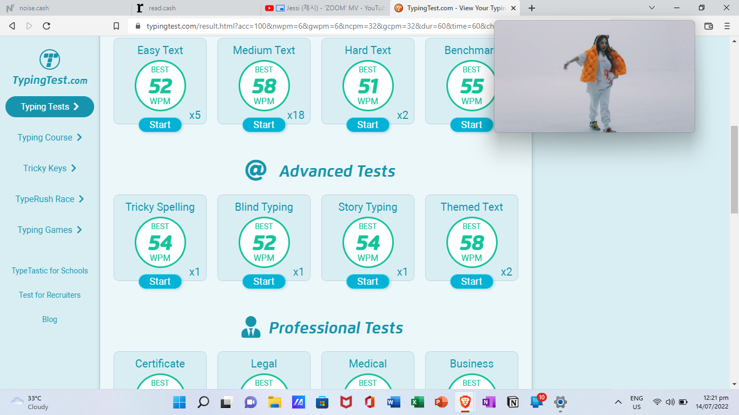Open the weather widget showing 33°C Cloudy

30,402
